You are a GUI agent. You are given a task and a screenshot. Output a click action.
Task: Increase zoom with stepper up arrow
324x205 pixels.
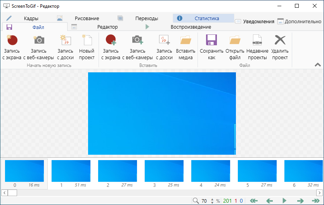coord(212,199)
